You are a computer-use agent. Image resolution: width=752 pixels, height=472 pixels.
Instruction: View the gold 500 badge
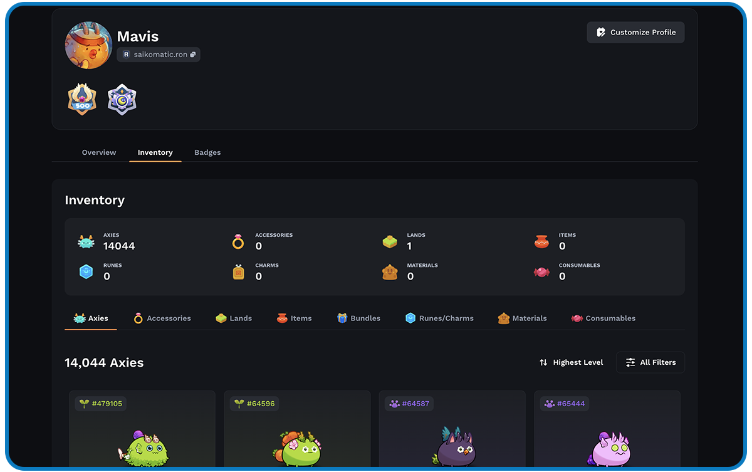(x=82, y=99)
